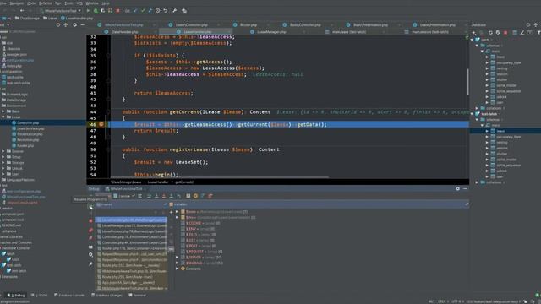
Task: Click the red Stop icon in main toolbar
Action: click(117, 11)
